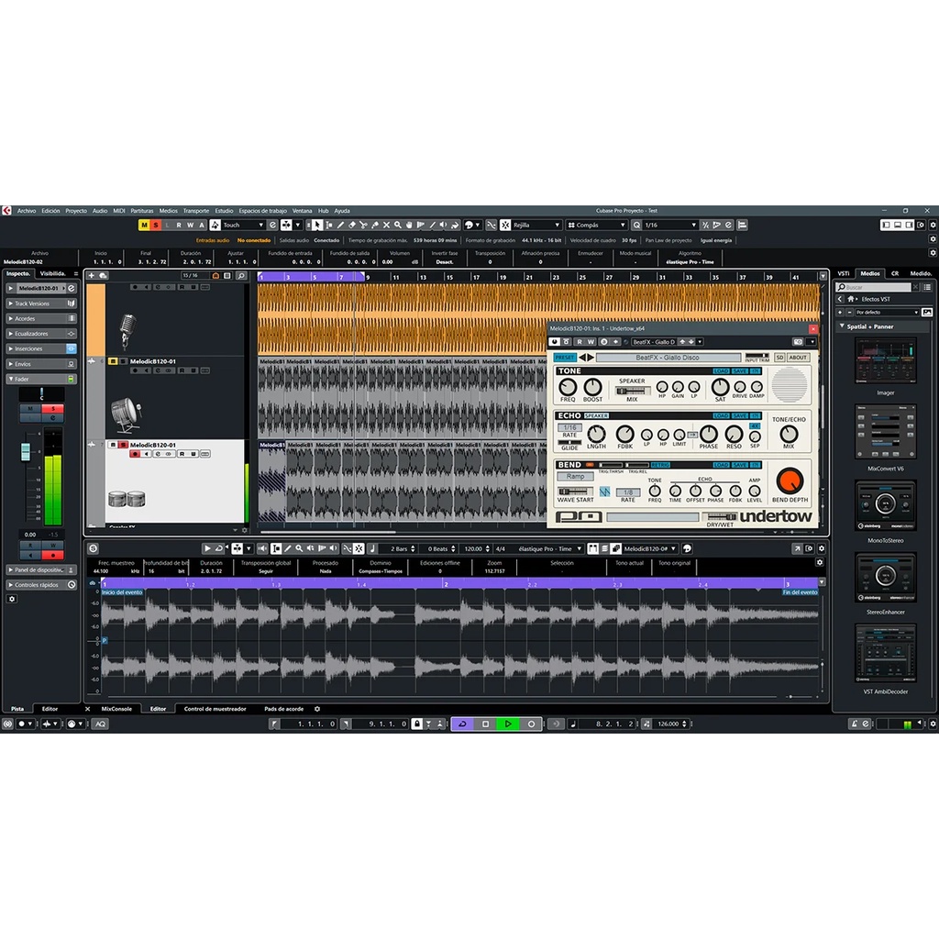Select the Erase tool in the main toolbar
Screen dimensions: 939x939
[352, 226]
